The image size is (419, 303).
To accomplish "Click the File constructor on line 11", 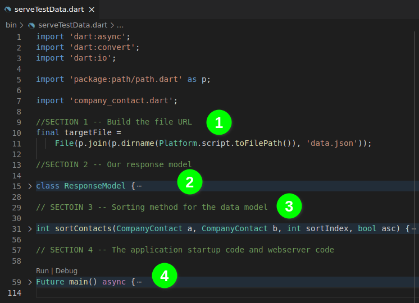I will point(65,143).
